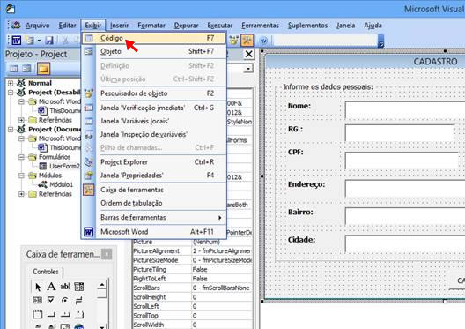465x329 pixels.
Task: Open the Insert UserForm dropdown arrow
Action: click(x=39, y=41)
